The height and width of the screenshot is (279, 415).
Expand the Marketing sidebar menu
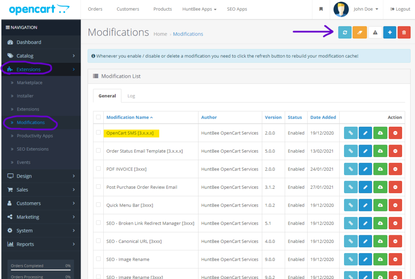(41, 217)
